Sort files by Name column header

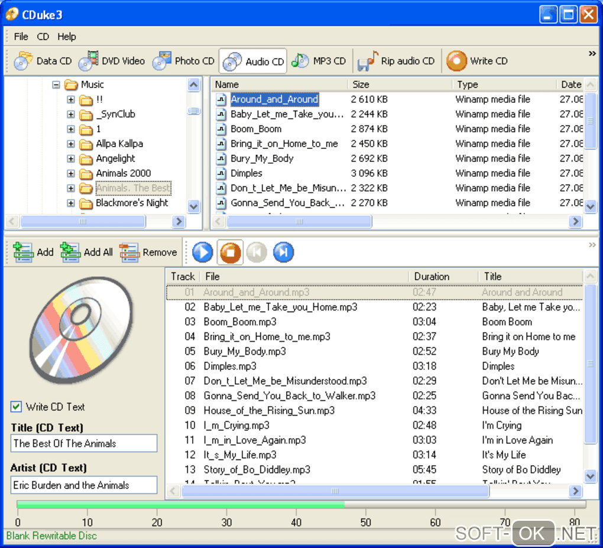(x=280, y=84)
